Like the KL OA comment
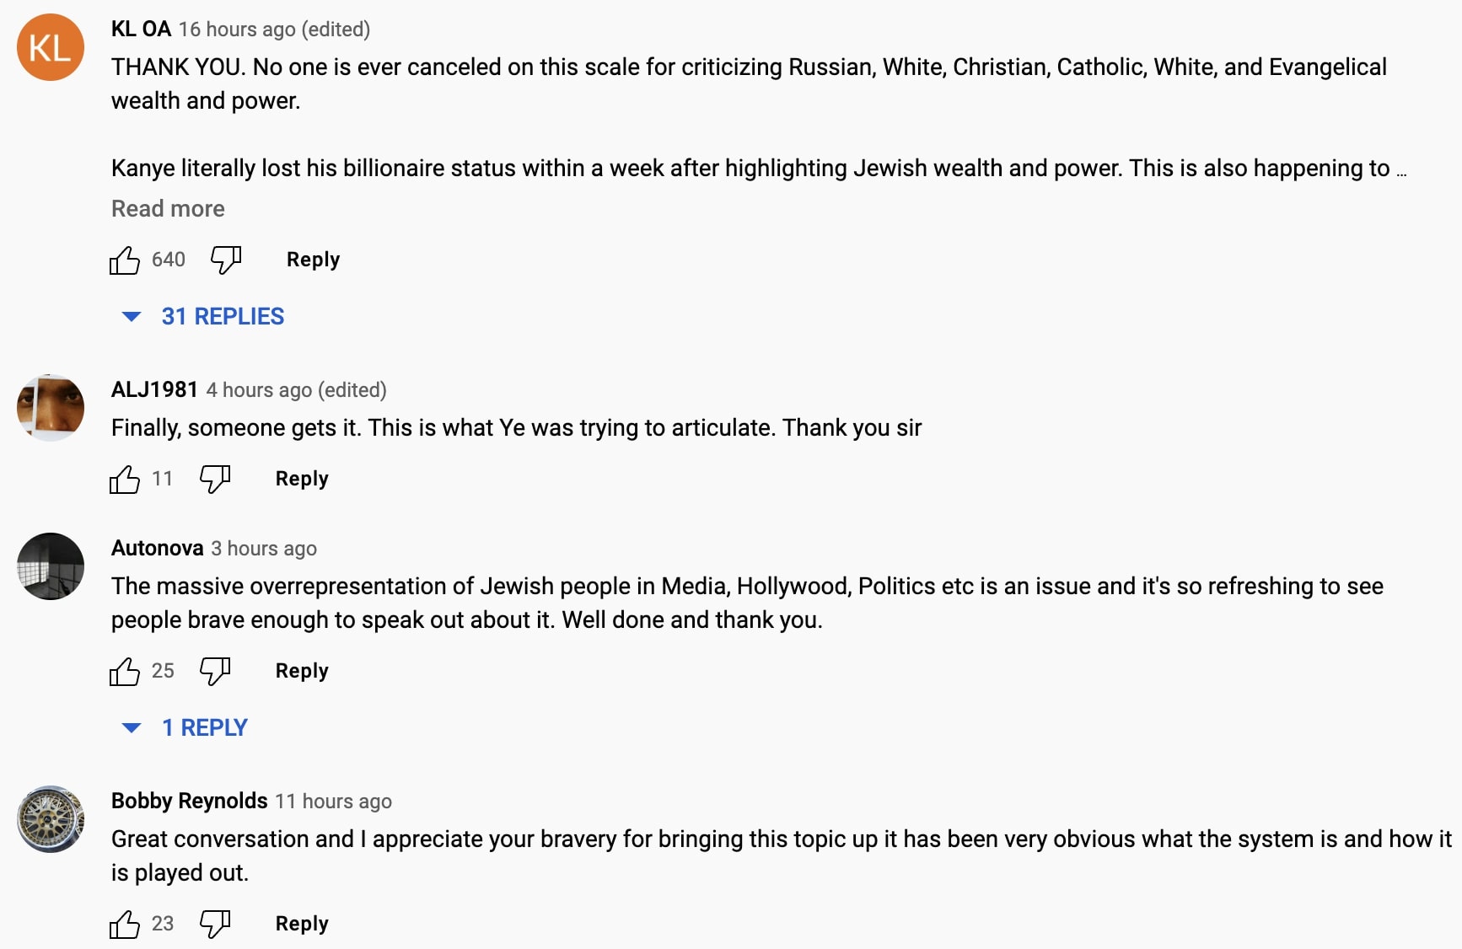Image resolution: width=1462 pixels, height=949 pixels. click(125, 260)
